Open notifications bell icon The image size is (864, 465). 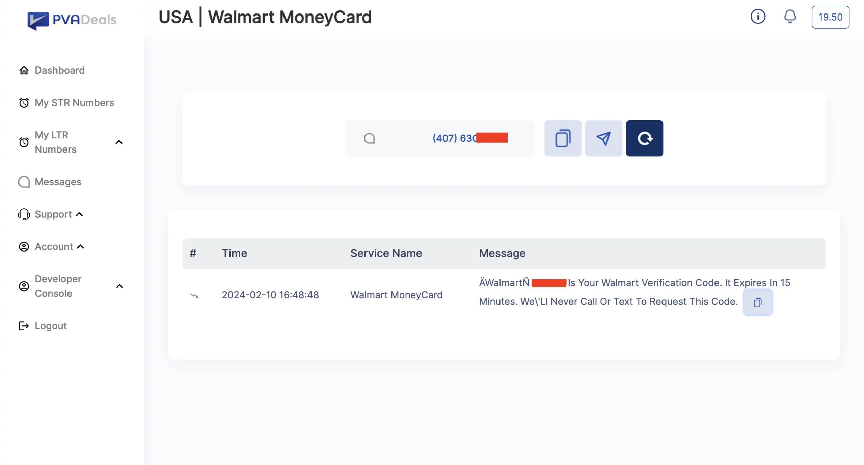(x=790, y=17)
